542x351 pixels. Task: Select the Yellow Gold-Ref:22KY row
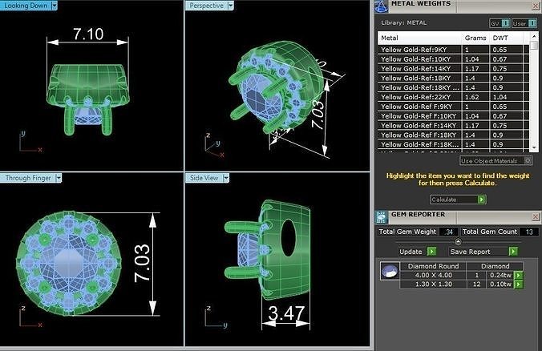[x=454, y=97]
